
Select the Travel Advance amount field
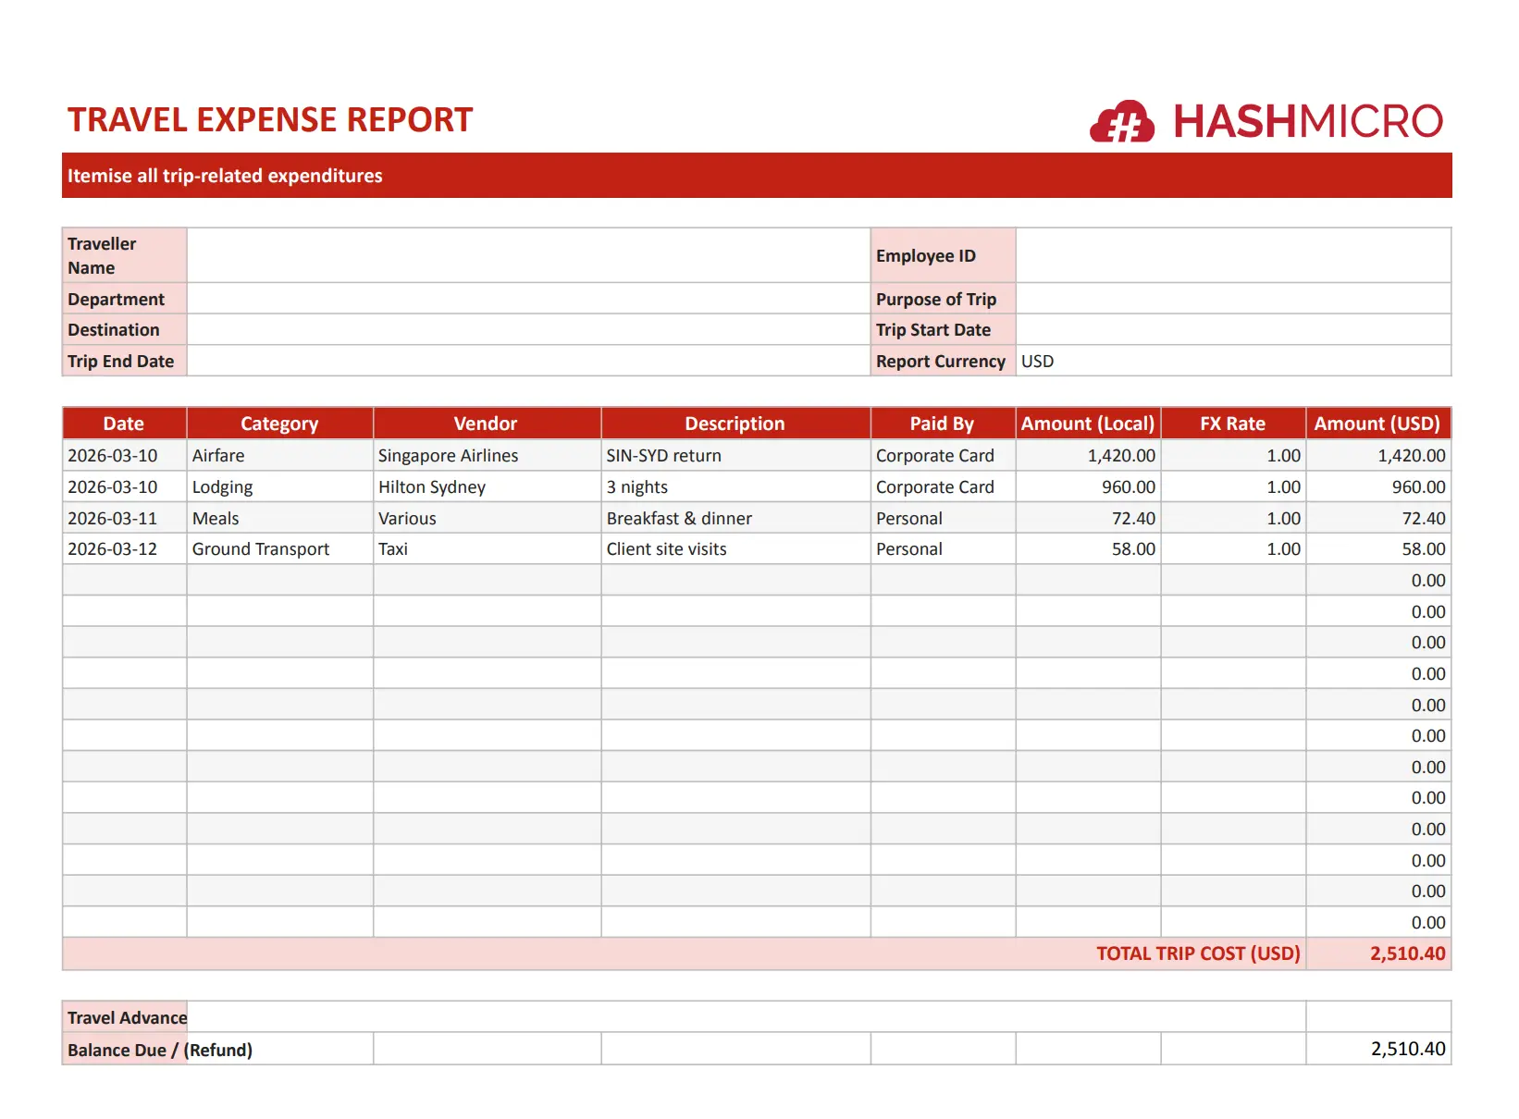click(1378, 1017)
